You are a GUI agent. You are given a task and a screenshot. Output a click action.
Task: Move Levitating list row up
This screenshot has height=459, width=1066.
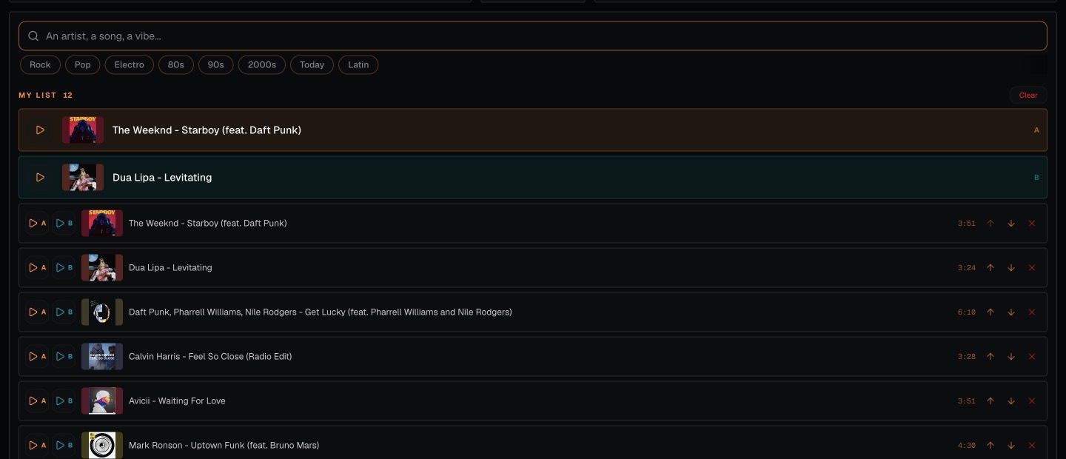click(x=990, y=268)
